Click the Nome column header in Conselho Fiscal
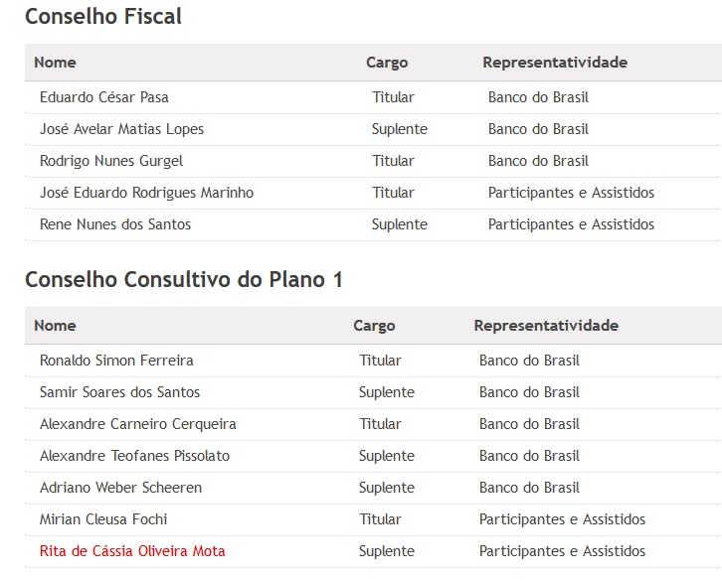 [55, 63]
